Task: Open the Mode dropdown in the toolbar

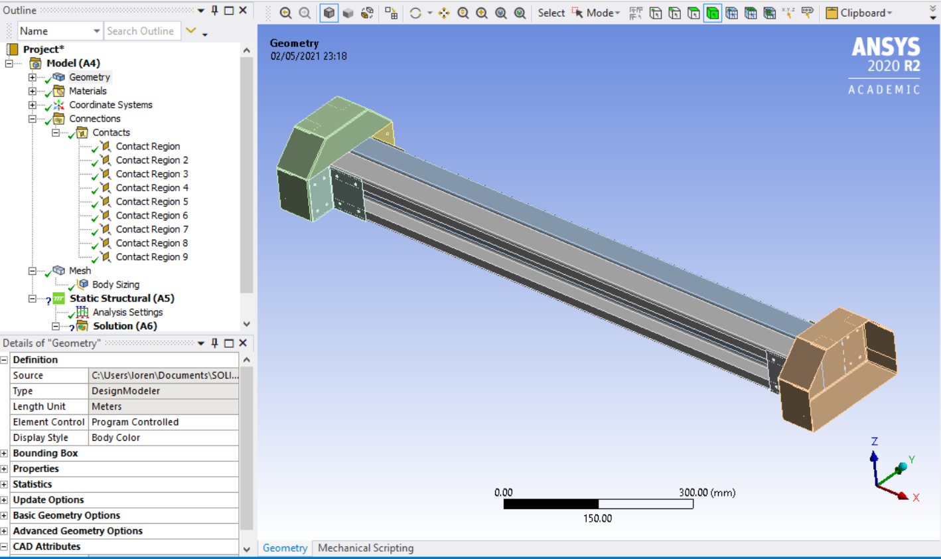Action: 601,13
